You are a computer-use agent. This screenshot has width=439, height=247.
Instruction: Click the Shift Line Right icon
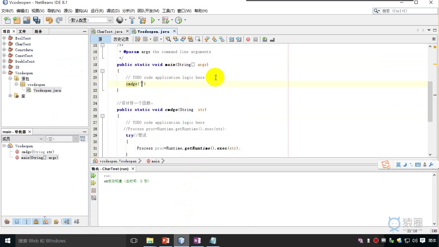tap(238, 39)
